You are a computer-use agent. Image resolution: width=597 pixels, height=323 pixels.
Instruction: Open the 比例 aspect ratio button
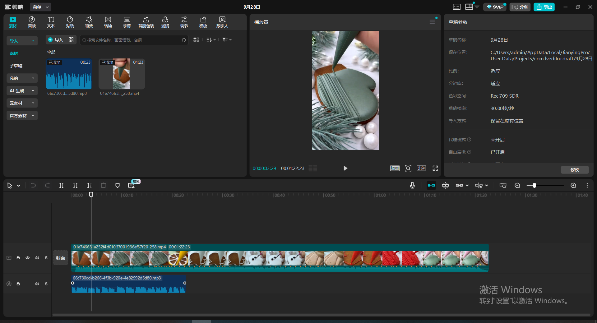(421, 168)
